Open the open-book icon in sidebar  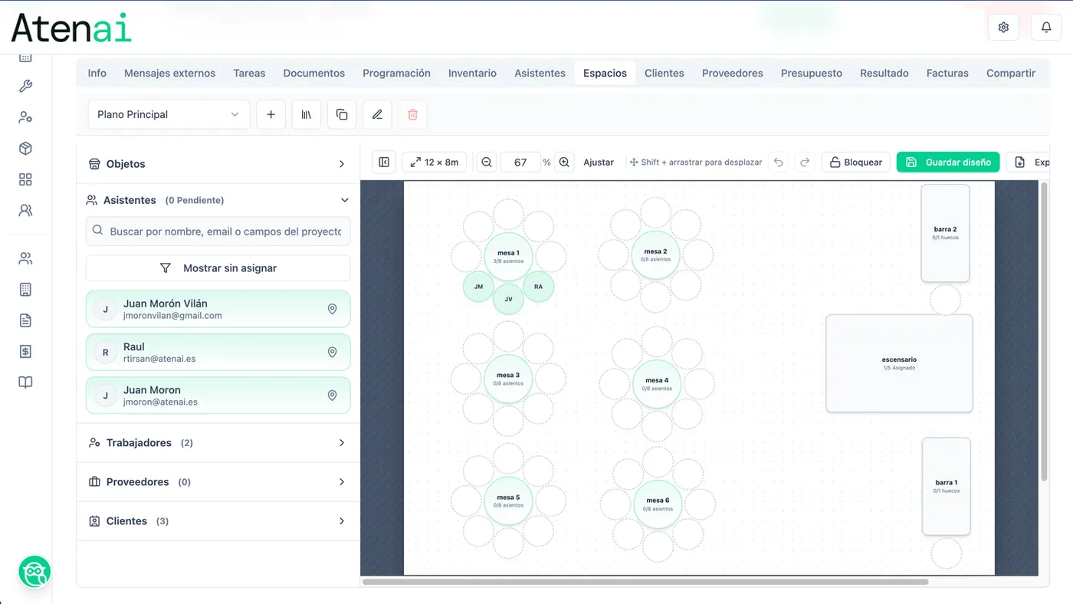pyautogui.click(x=25, y=382)
